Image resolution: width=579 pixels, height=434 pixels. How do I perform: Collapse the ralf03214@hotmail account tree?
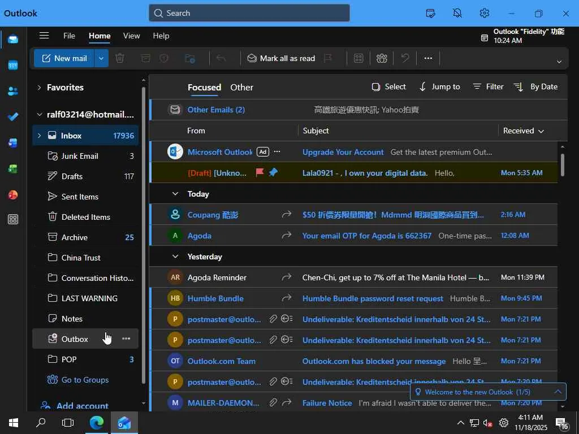[39, 114]
